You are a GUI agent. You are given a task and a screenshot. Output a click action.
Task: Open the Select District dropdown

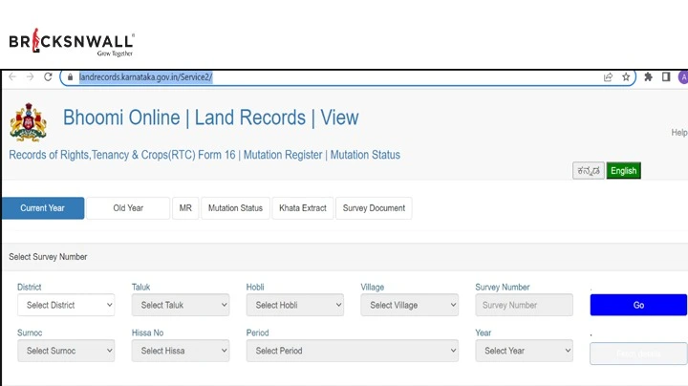[66, 306]
